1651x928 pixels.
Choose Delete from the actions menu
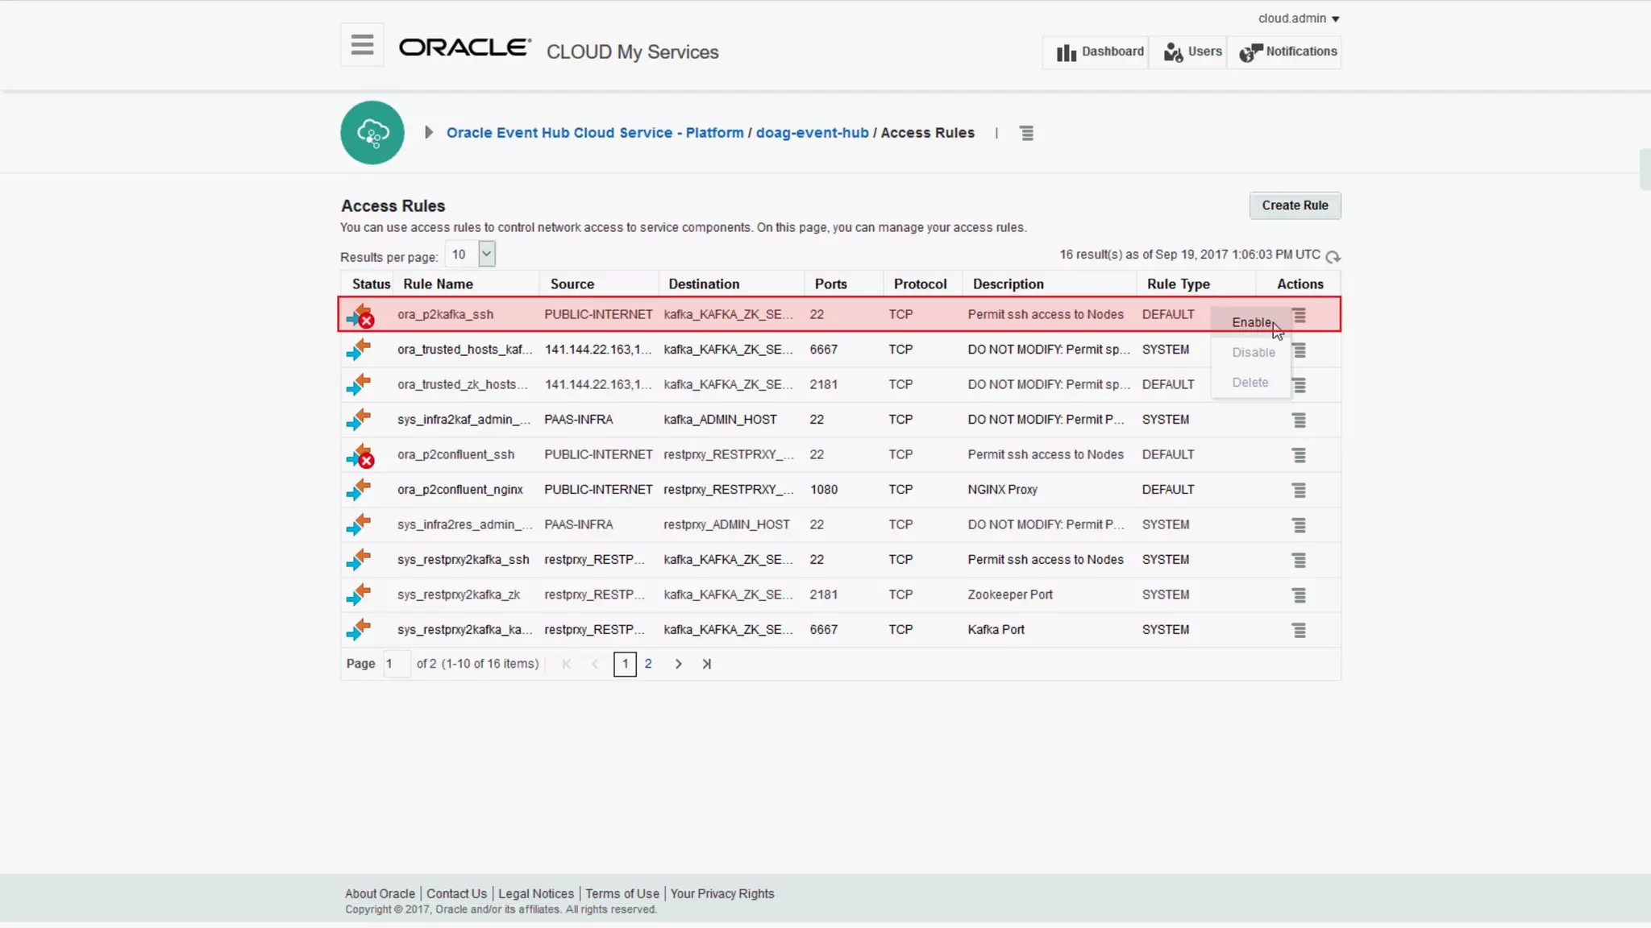pyautogui.click(x=1250, y=382)
